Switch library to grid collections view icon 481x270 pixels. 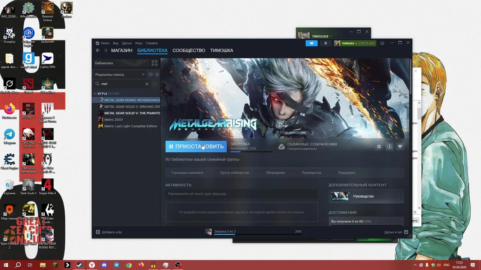154,63
